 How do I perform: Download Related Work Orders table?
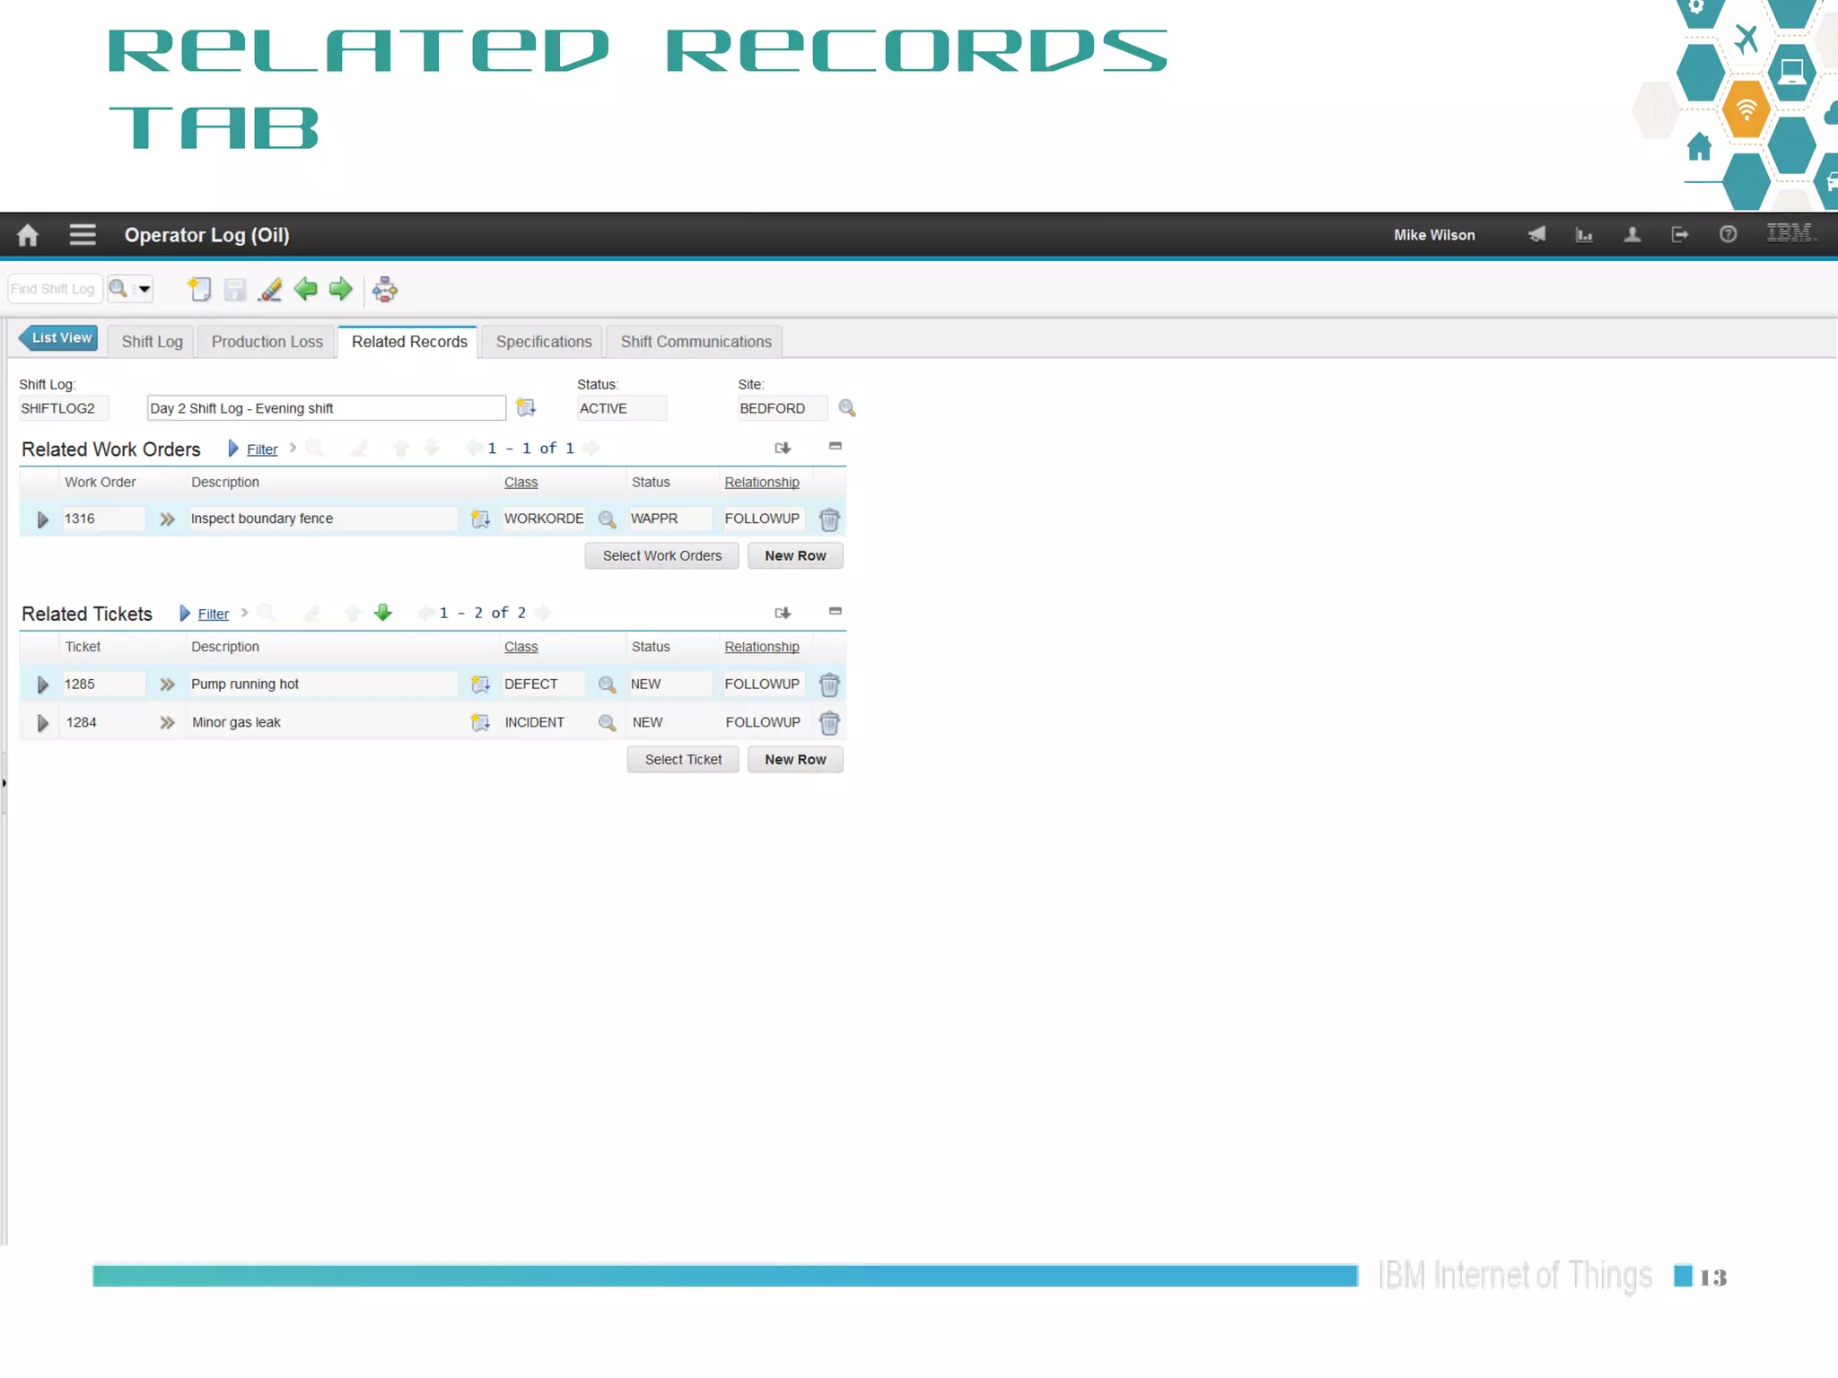(x=783, y=448)
